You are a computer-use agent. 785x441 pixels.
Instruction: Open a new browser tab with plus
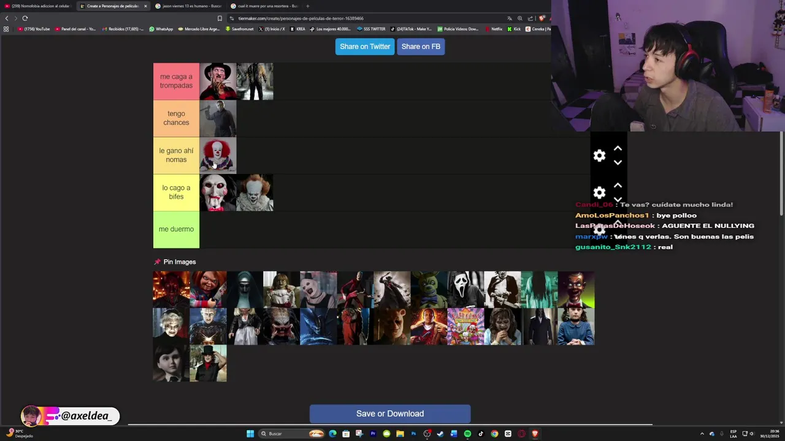(307, 6)
